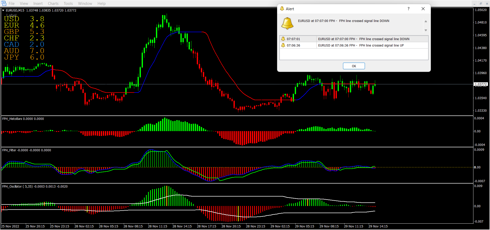490x230 pixels.
Task: Open the Window menu
Action: pyautogui.click(x=85, y=4)
